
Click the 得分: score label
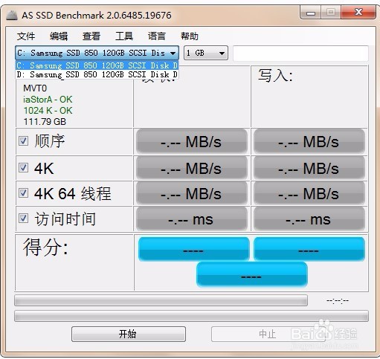click(45, 247)
